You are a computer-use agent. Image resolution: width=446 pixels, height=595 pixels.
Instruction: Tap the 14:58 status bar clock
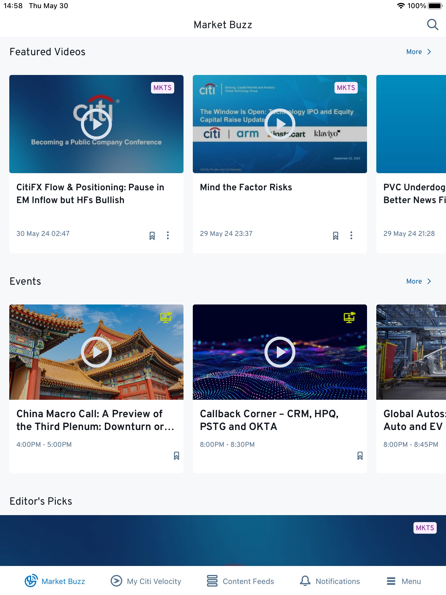point(13,6)
